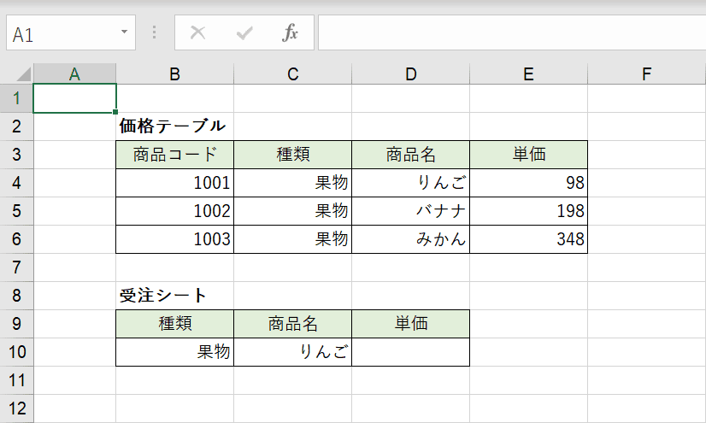Select the 受注シート title cell

coord(174,296)
